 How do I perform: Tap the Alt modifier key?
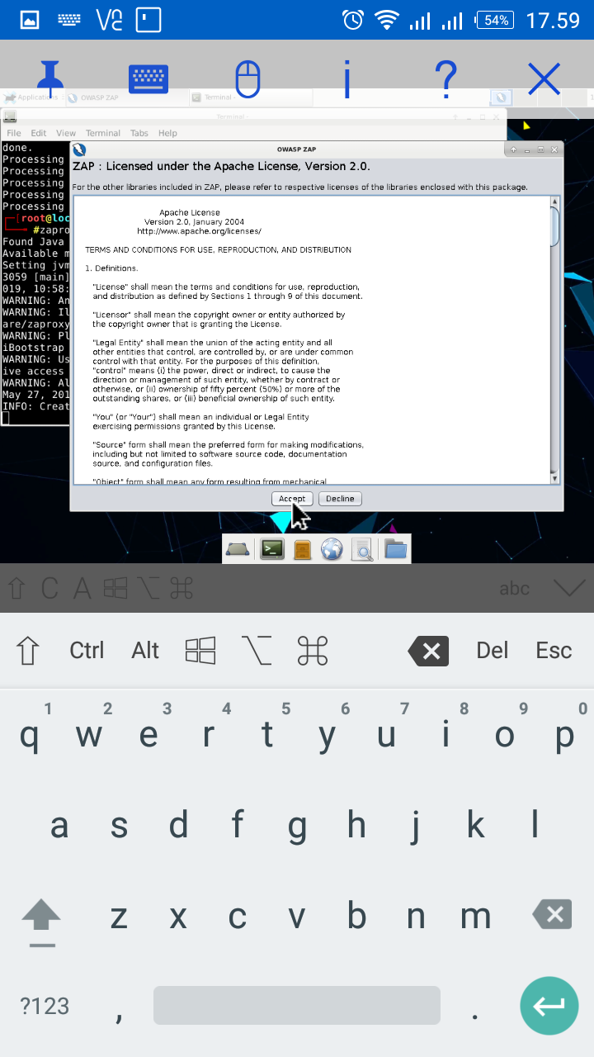pyautogui.click(x=145, y=651)
